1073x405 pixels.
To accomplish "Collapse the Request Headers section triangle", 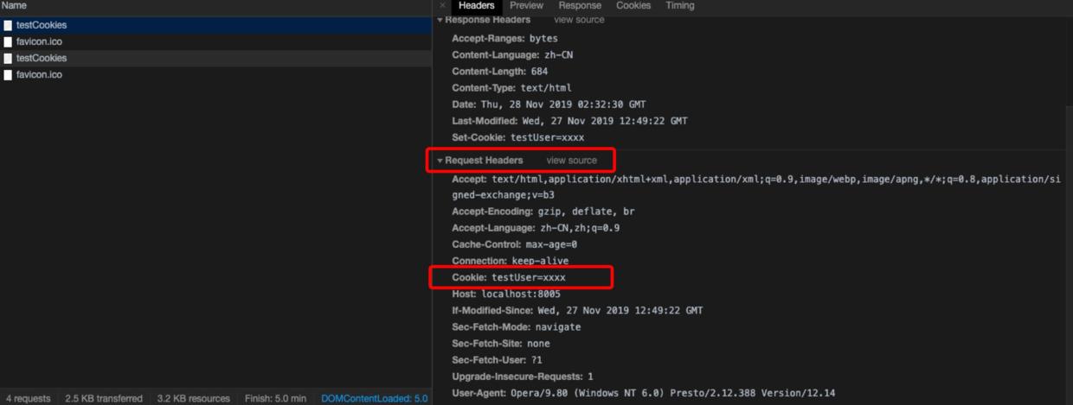I will (x=440, y=161).
